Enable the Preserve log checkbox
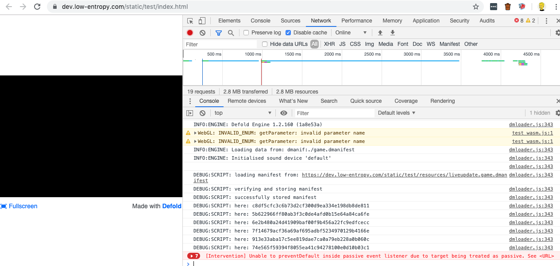The image size is (560, 266). [x=246, y=33]
